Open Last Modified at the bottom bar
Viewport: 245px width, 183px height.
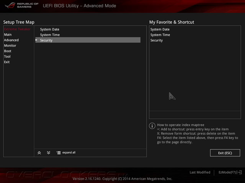(x=200, y=172)
